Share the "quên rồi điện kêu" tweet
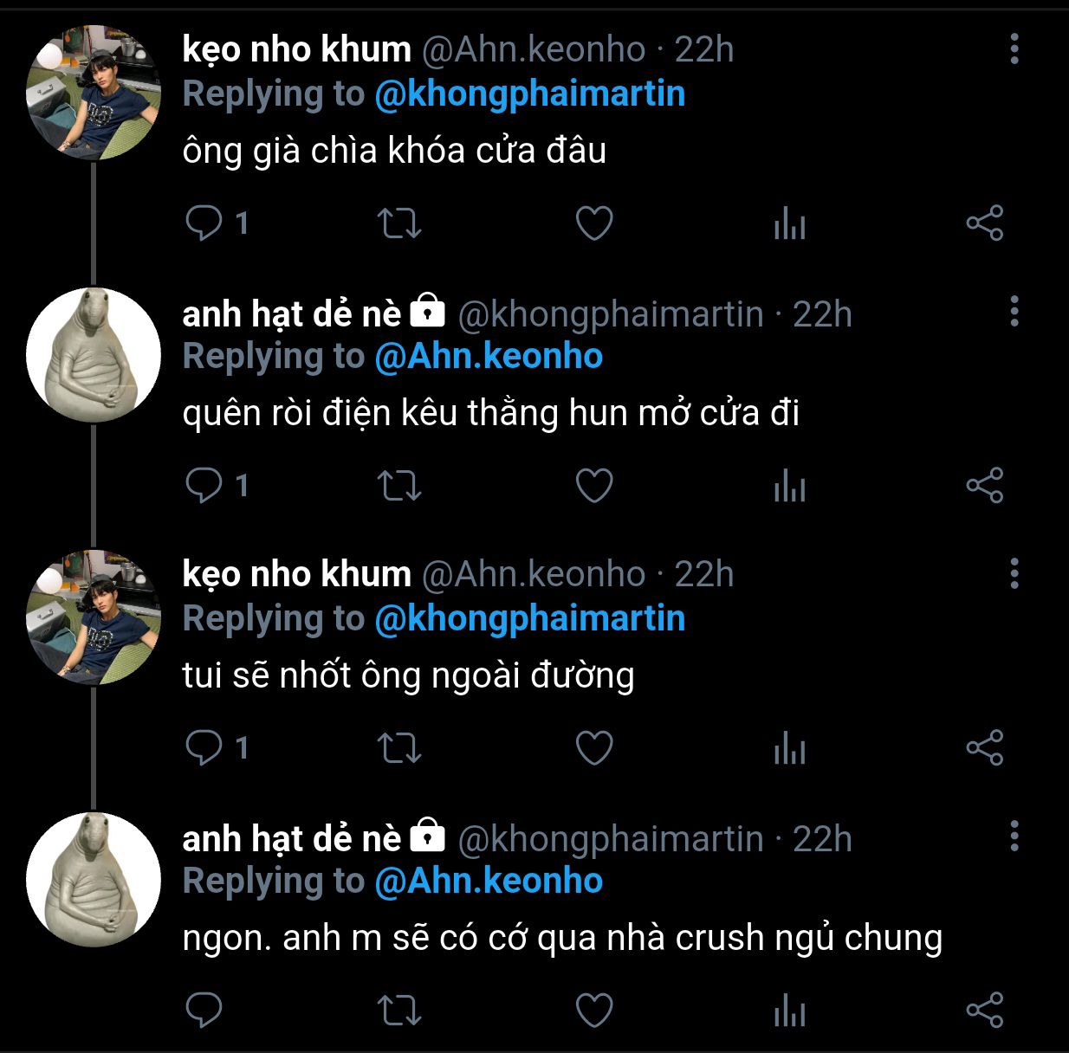 click(x=984, y=486)
